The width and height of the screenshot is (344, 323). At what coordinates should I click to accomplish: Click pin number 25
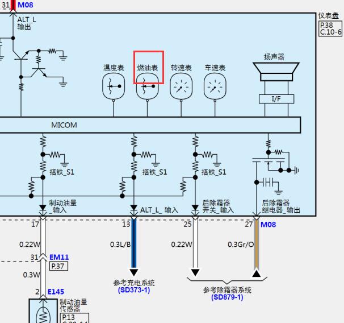point(187,225)
